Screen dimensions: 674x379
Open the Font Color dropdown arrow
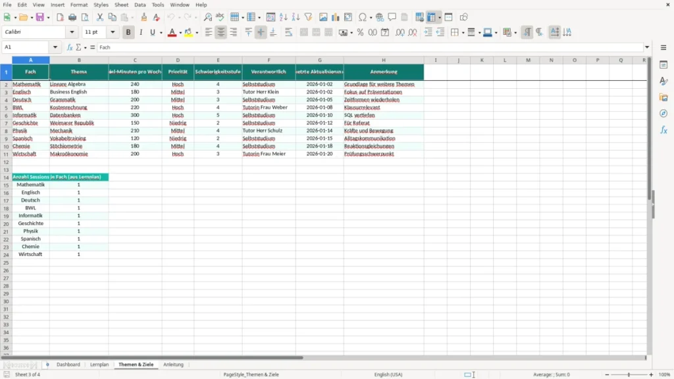click(x=180, y=33)
